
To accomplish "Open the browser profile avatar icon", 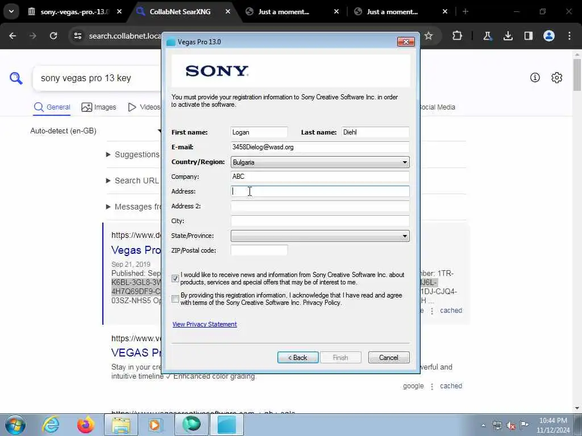I will [549, 36].
